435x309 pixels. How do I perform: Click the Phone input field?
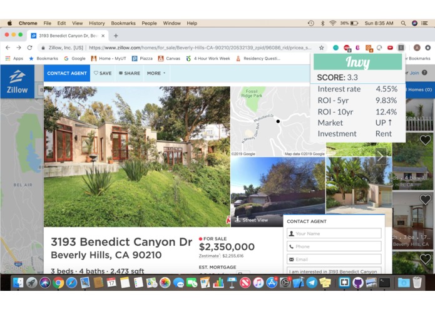click(x=334, y=246)
